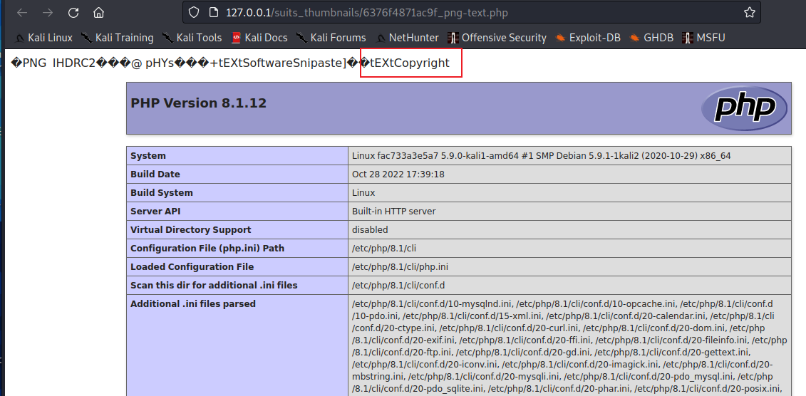Open the Kali Training bookmark
806x396 pixels.
coord(117,38)
